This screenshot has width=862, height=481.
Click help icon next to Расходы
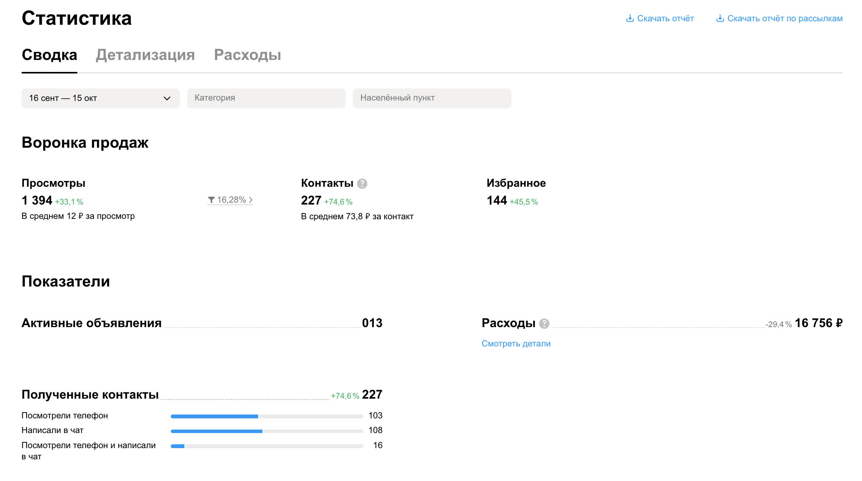[x=544, y=324]
